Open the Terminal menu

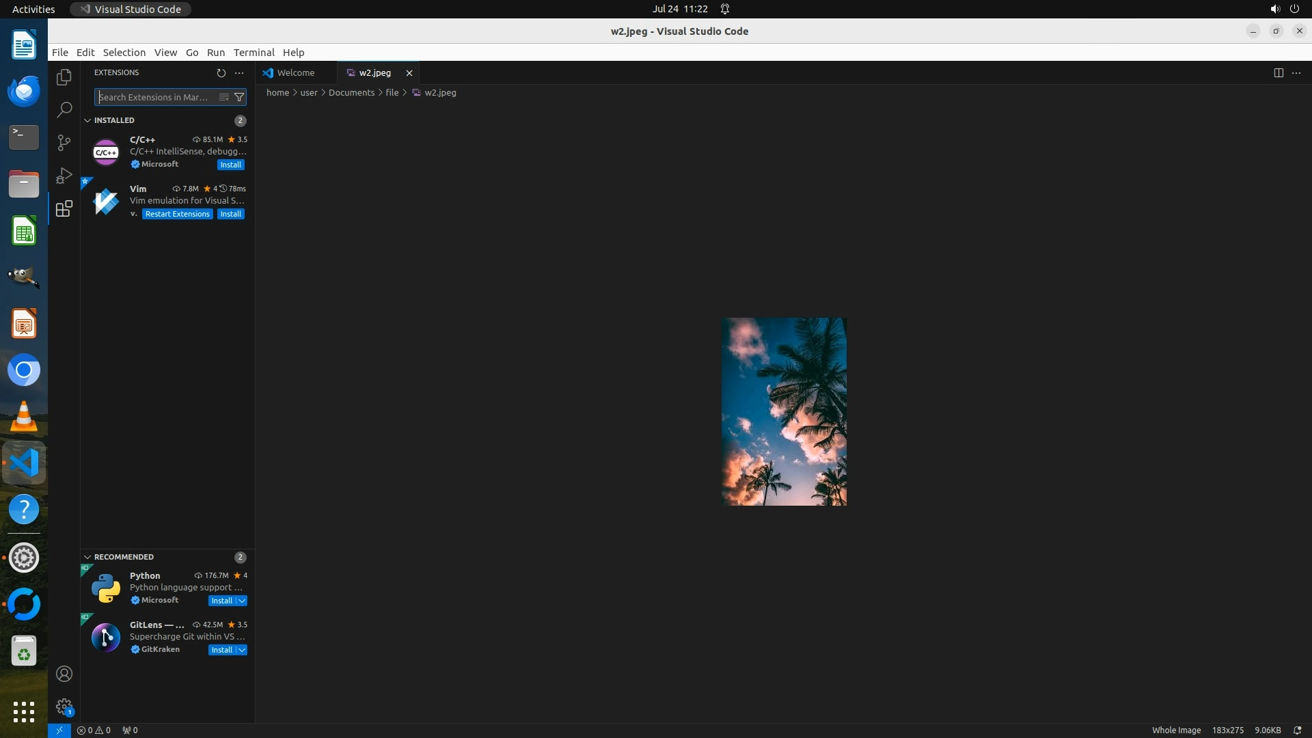254,53
